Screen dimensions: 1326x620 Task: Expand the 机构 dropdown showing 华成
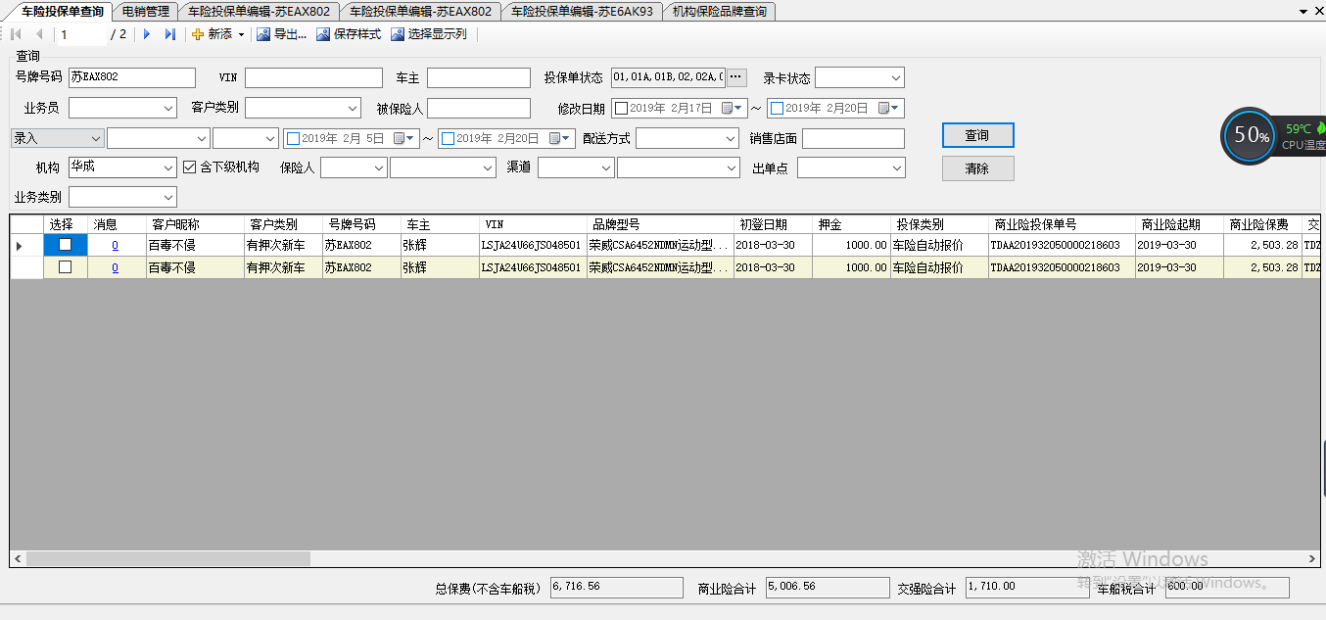166,168
